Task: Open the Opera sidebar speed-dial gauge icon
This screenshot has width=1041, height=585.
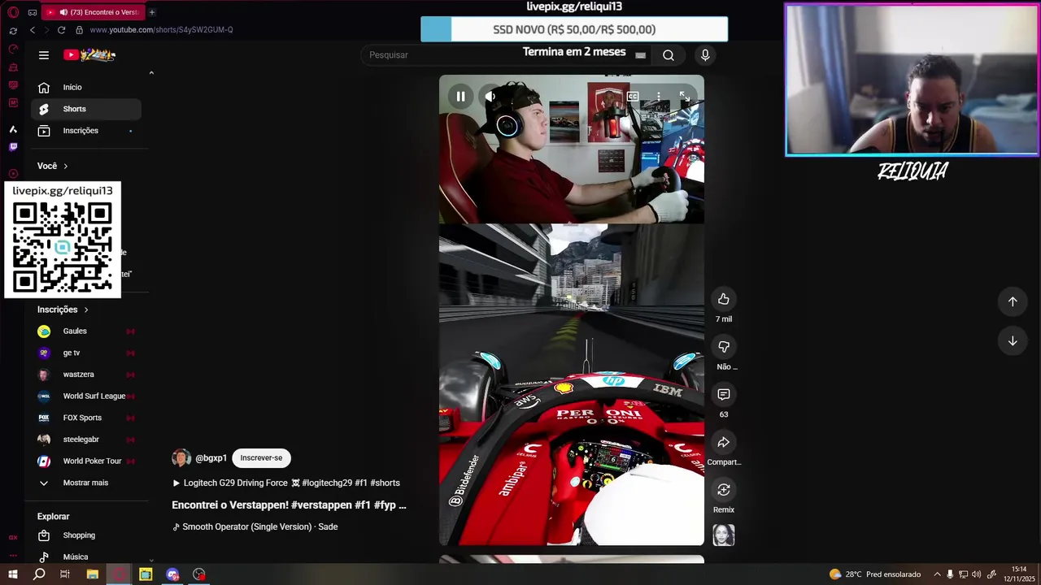Action: [13, 49]
